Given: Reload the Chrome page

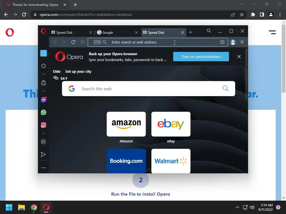Looking at the screenshot, I should tap(24, 14).
